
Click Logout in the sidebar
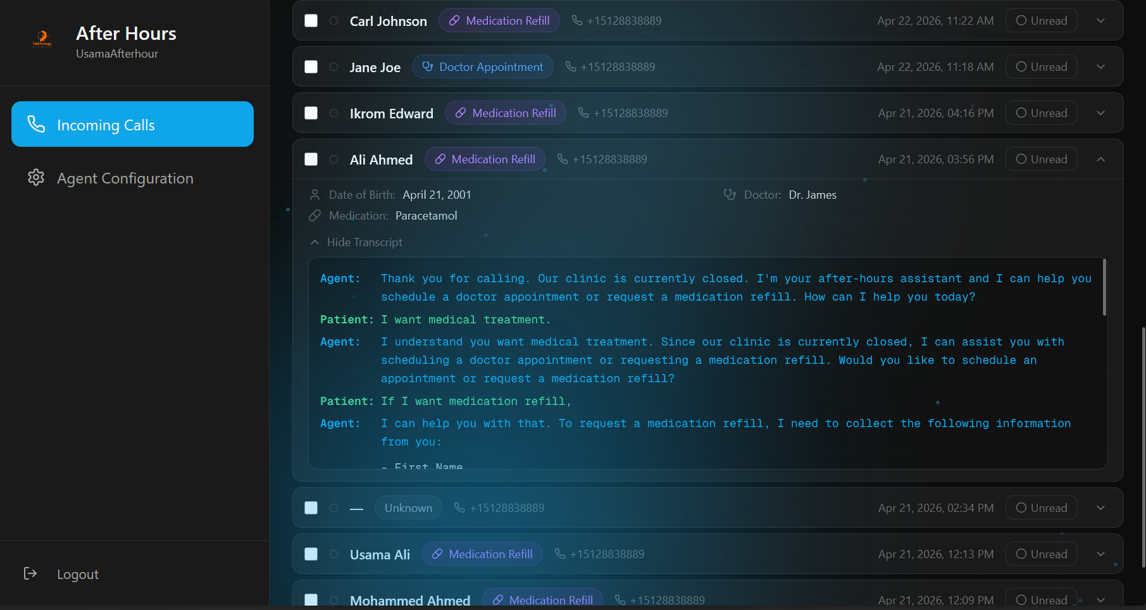(x=78, y=574)
